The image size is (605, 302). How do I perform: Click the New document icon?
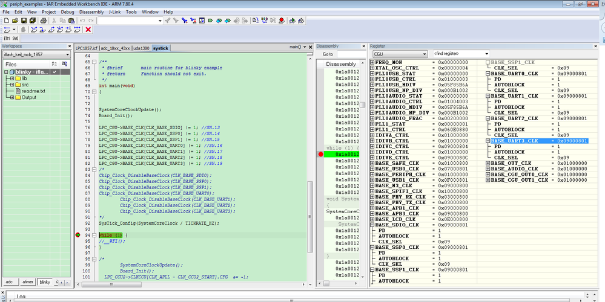(6, 21)
